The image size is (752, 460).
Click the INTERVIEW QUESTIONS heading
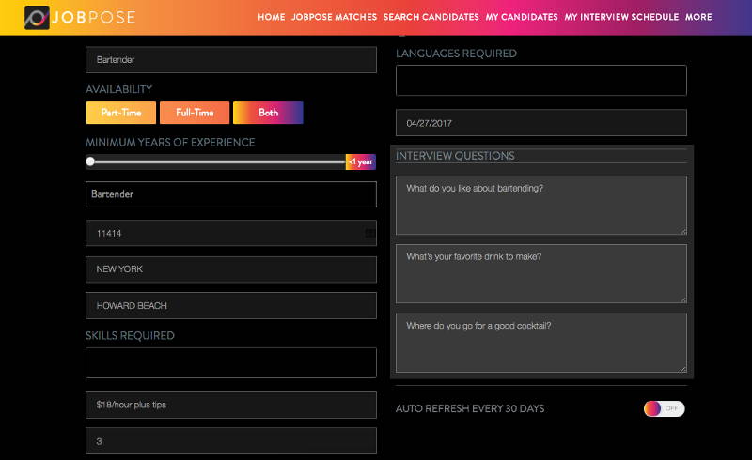pyautogui.click(x=455, y=156)
